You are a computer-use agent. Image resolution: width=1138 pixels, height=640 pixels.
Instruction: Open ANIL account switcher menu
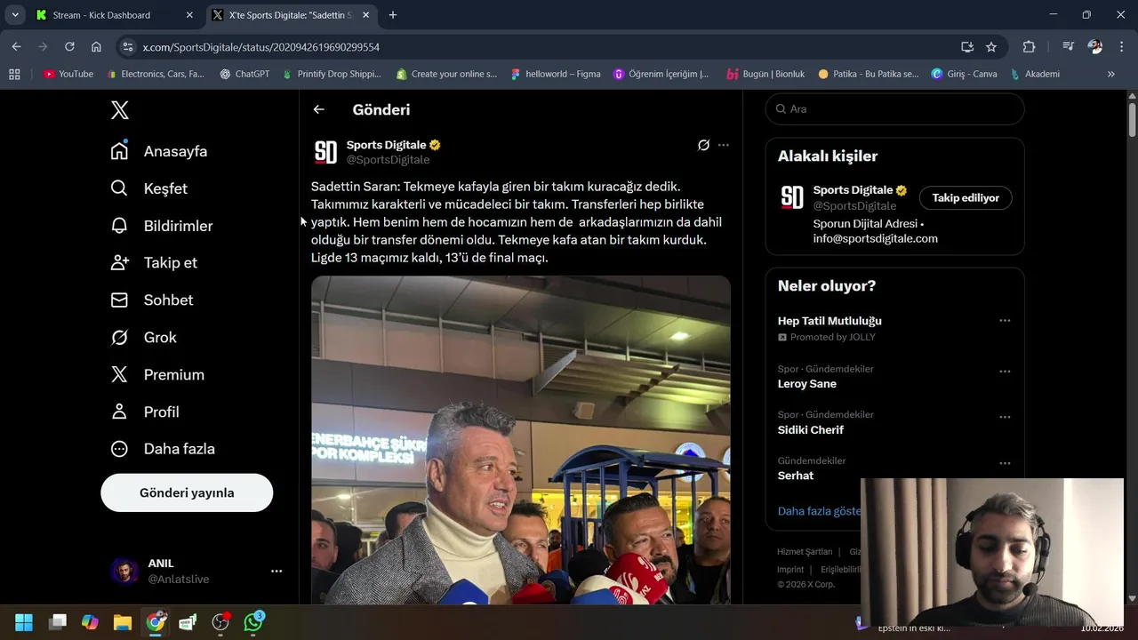(196, 571)
